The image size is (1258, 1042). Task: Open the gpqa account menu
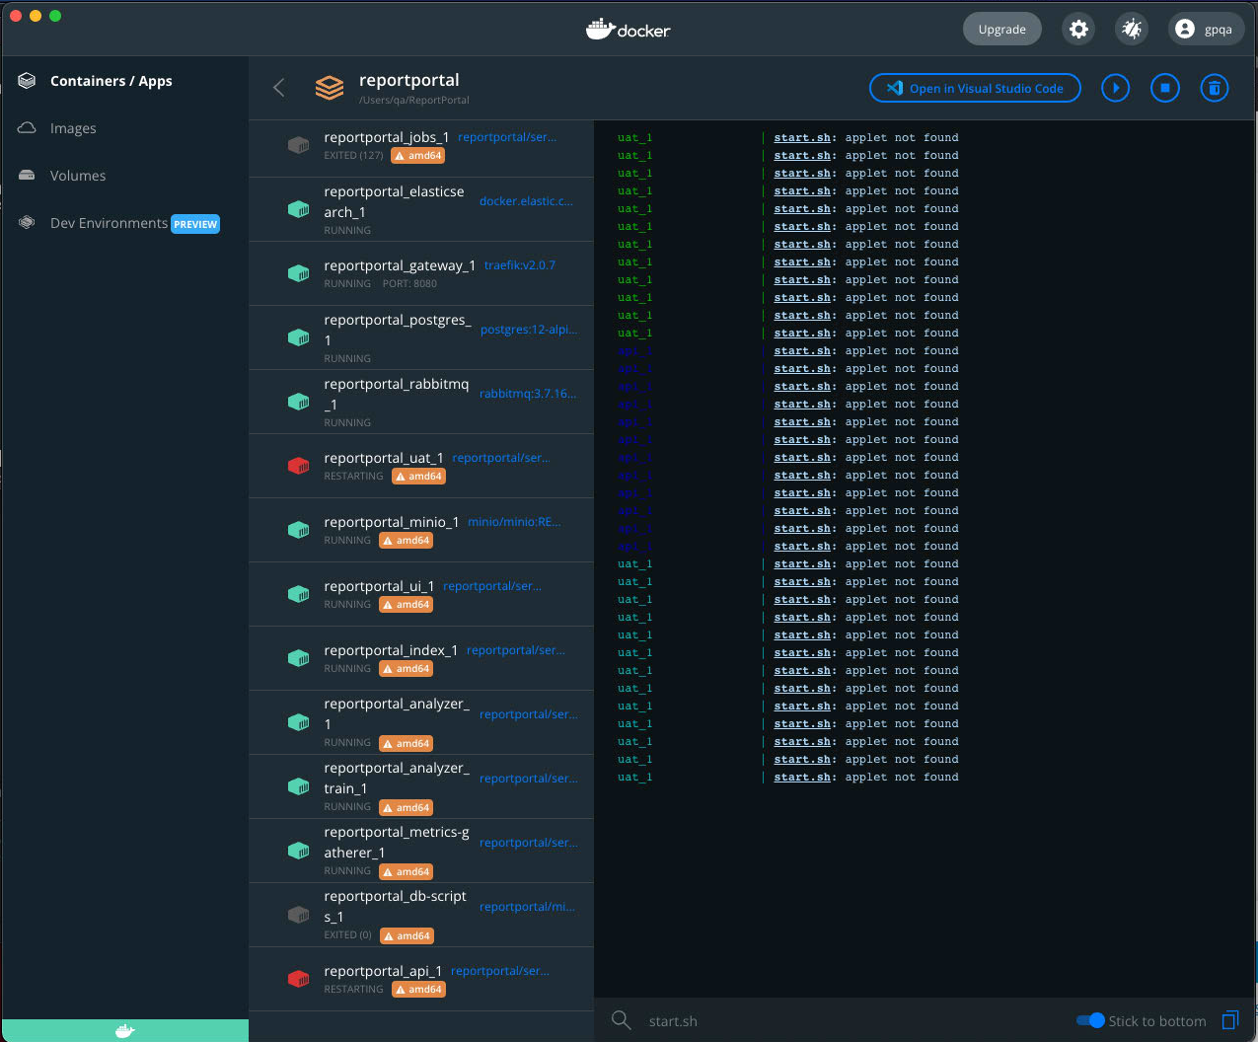tap(1205, 30)
